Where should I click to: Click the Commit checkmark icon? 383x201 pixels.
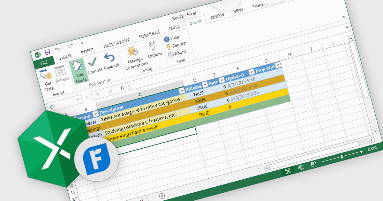tap(93, 62)
